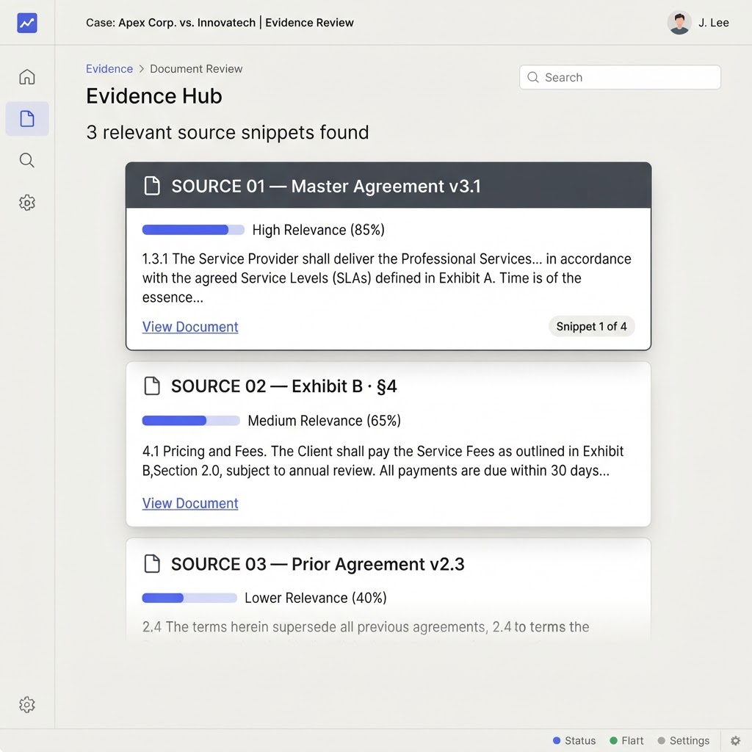Click the Lower Relevance (40%) progress bar
This screenshot has width=752, height=752.
point(189,598)
